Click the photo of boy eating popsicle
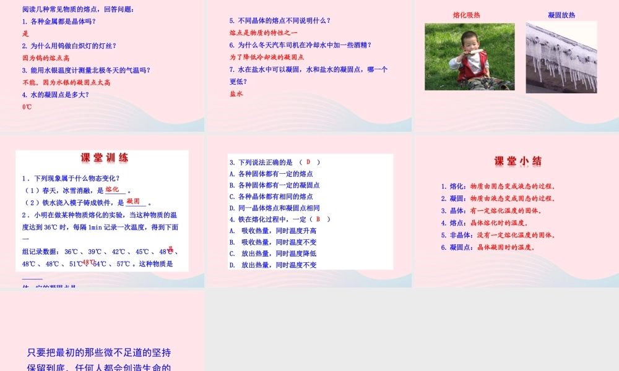Viewport: 619px width, 371px height. click(x=470, y=57)
